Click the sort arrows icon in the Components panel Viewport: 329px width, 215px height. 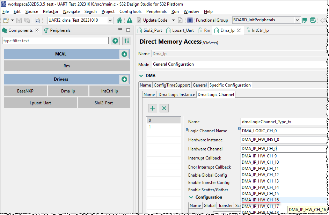(x=126, y=41)
